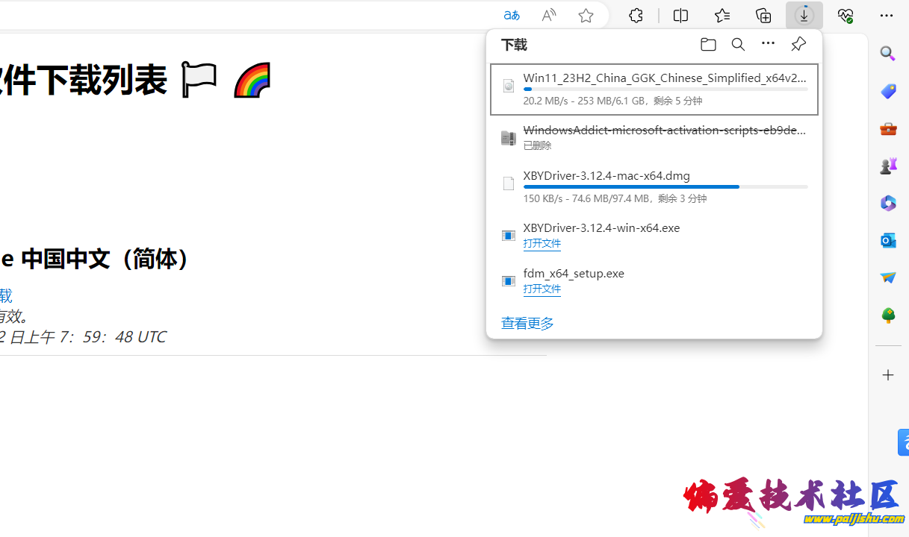Activate the Read aloud icon
This screenshot has width=909, height=537.
click(x=549, y=16)
